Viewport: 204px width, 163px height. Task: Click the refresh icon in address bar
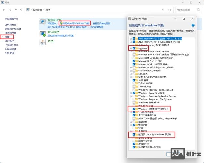click(x=170, y=10)
